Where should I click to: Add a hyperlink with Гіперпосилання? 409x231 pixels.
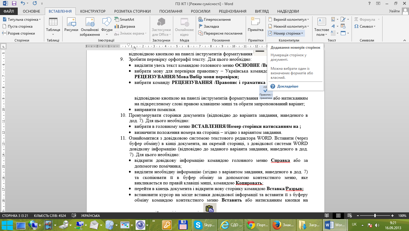tap(215, 20)
